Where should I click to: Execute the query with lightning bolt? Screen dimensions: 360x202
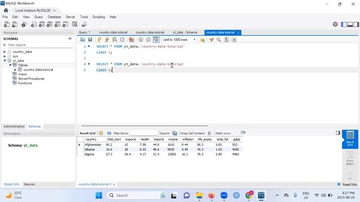(99, 40)
